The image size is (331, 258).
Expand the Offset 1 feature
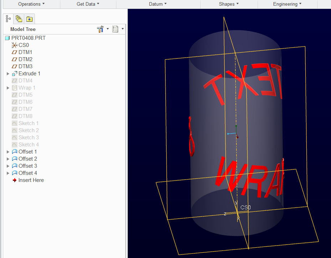pyautogui.click(x=8, y=152)
